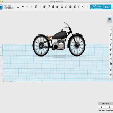Click the Fit to view icon
Viewport: 113px width, 113px height.
click(111, 45)
